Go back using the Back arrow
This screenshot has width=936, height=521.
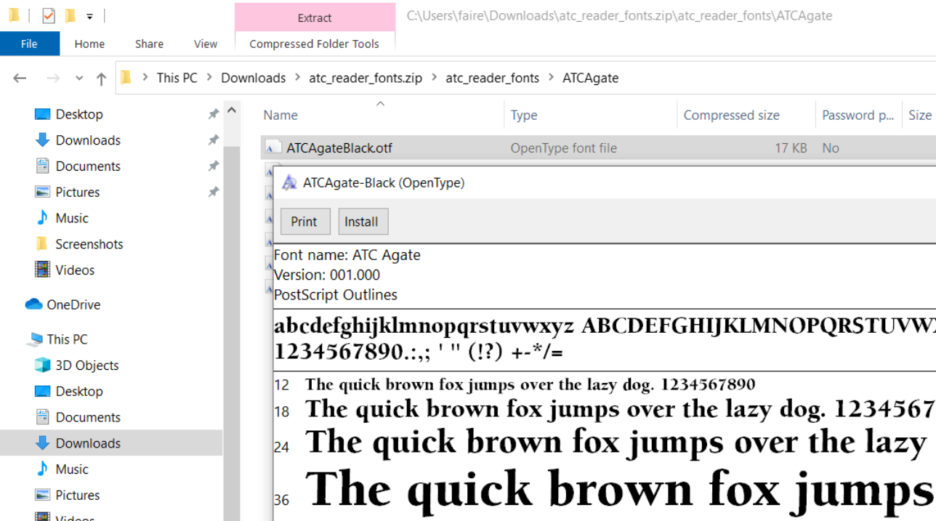20,78
